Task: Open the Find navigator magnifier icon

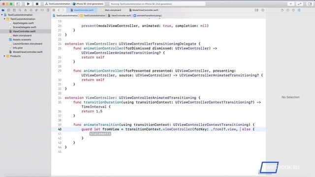Action: click(x=20, y=10)
